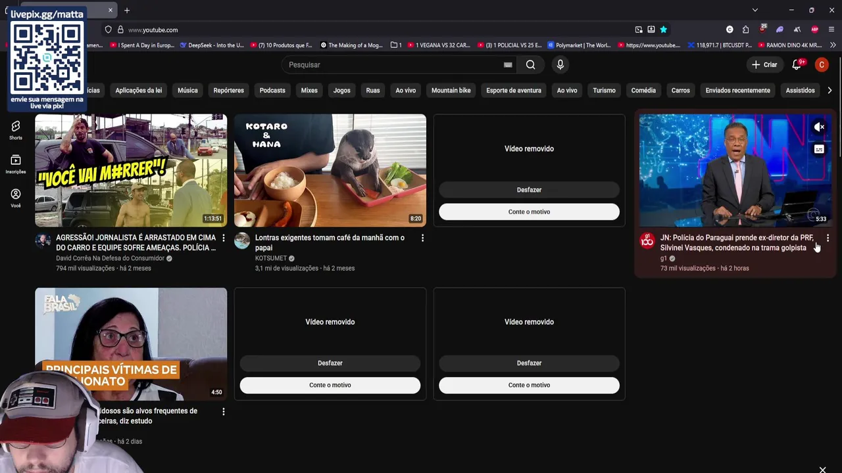Open Firefox hamburger application menu

click(x=831, y=30)
